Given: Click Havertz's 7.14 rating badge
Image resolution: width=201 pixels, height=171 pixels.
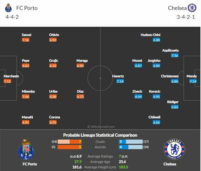Looking at the screenshot, I should click(120, 81).
